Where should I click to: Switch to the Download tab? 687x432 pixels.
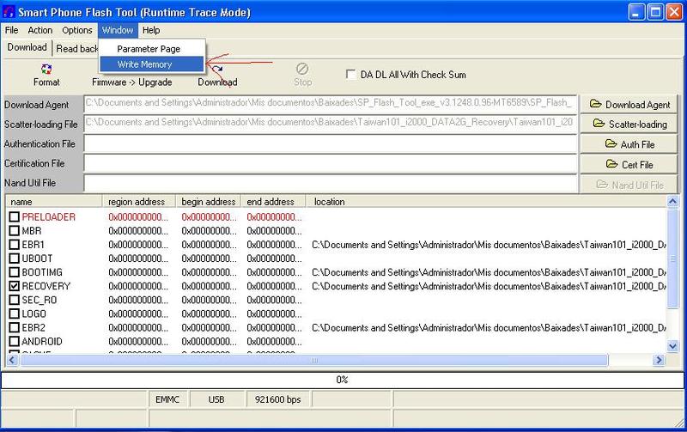[x=27, y=47]
